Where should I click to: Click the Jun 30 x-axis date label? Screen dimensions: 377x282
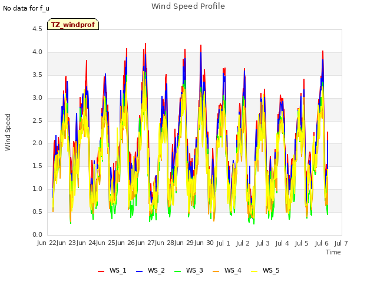tap(204, 243)
